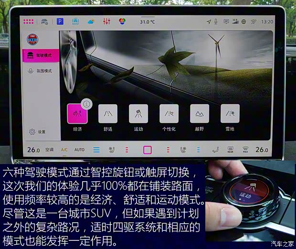Select the 舒适 driving mode tile

tap(108, 114)
